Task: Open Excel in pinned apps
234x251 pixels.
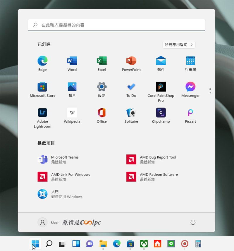Action: coord(101,63)
